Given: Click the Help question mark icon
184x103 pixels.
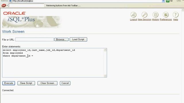Looking at the screenshot, I should tap(176, 15).
